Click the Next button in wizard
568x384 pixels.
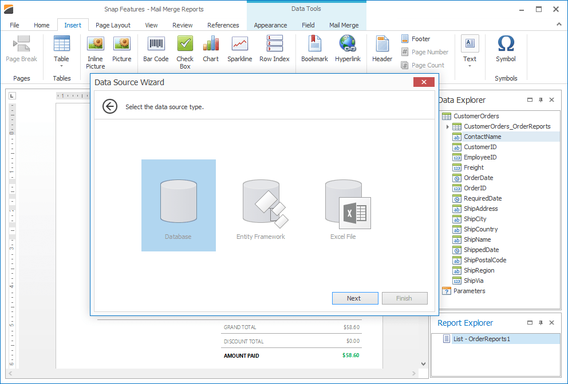click(x=354, y=298)
